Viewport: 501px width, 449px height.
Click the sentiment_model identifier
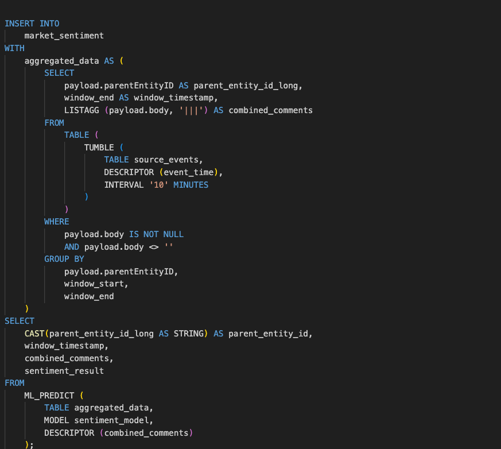click(111, 420)
